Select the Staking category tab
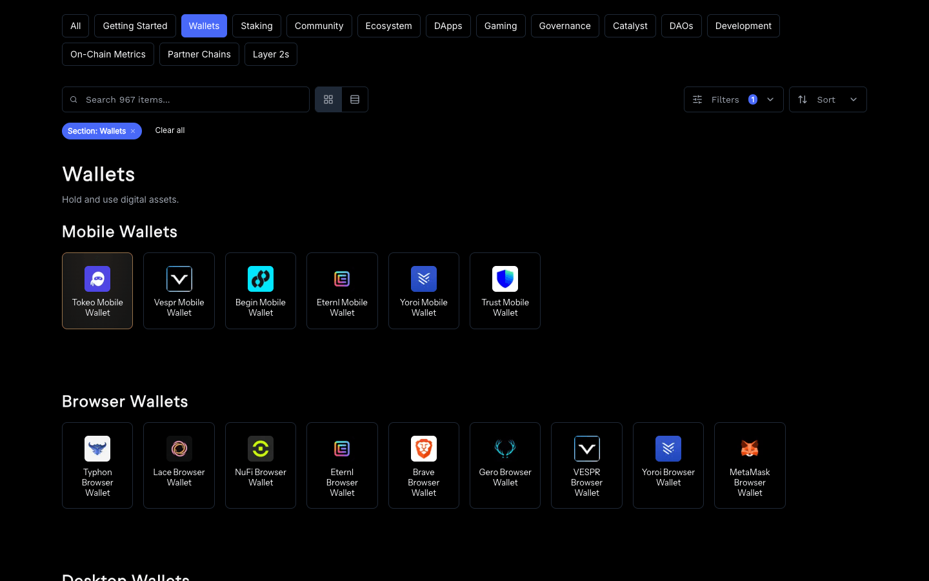Viewport: 929px width, 581px height. point(256,26)
